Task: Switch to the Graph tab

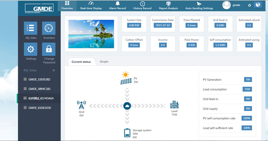Action: (x=104, y=62)
